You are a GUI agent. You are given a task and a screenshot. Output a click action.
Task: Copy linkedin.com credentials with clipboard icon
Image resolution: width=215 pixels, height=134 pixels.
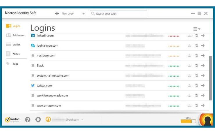pyautogui.click(x=196, y=36)
